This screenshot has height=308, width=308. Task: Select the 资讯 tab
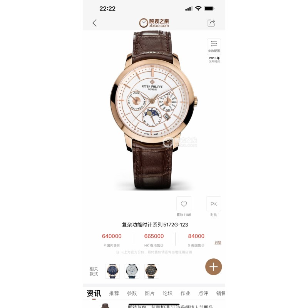pos(94,293)
